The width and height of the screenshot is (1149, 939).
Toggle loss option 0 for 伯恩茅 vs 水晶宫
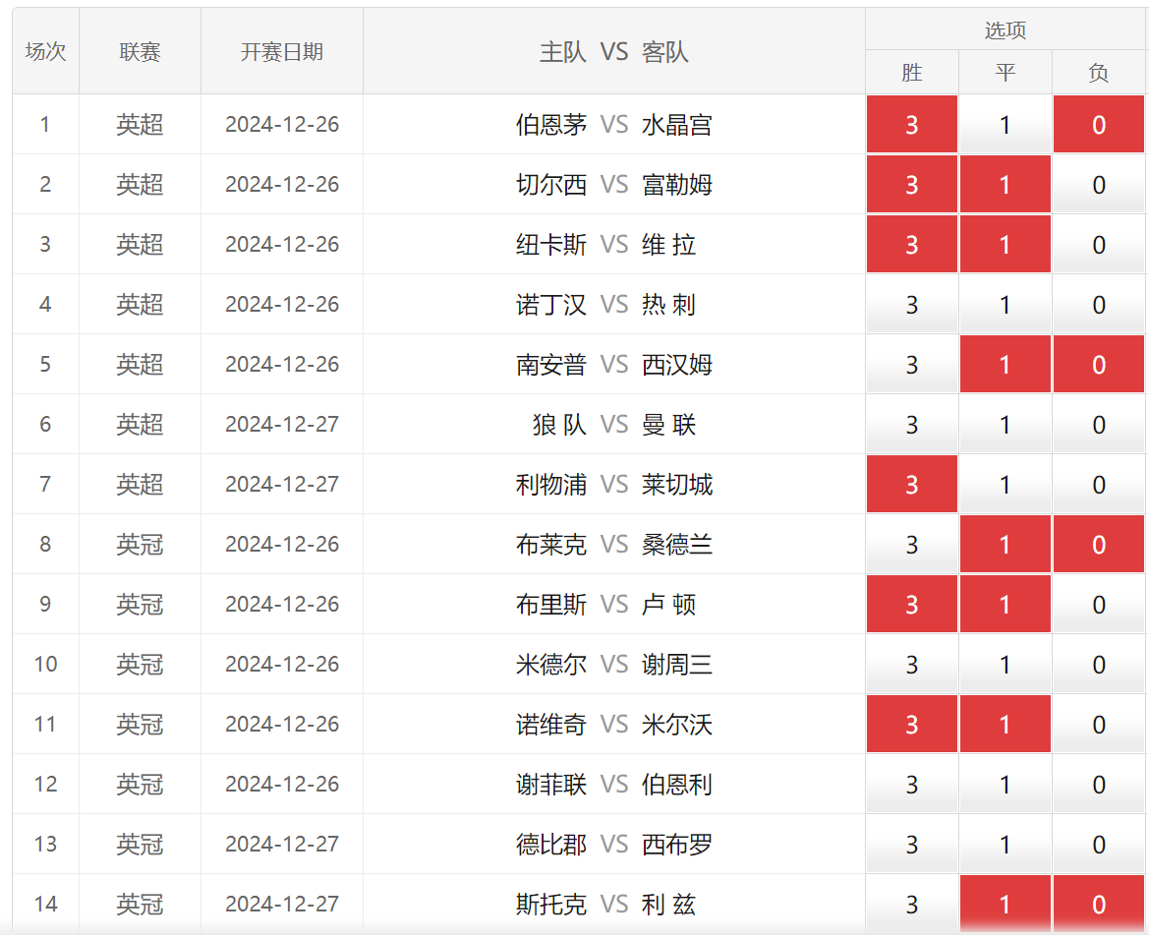pyautogui.click(x=1099, y=124)
